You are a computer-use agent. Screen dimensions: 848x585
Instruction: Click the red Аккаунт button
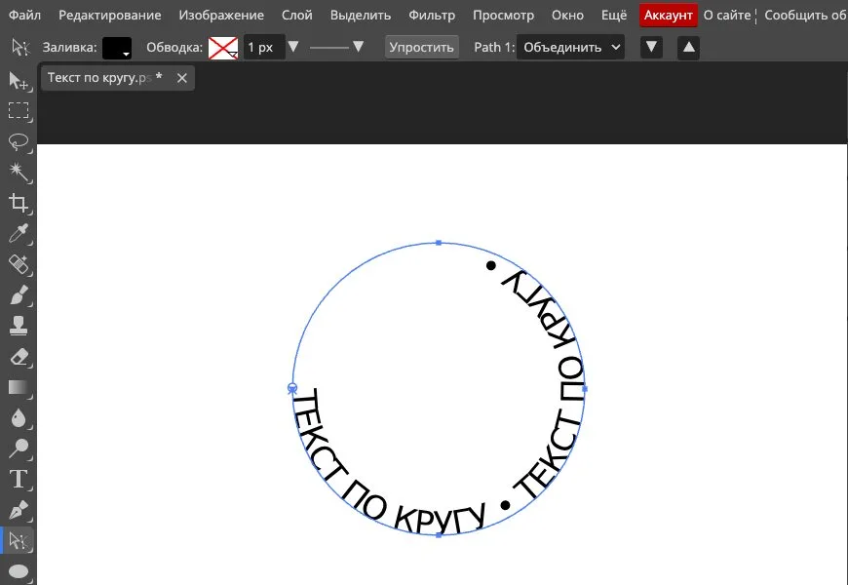point(669,16)
